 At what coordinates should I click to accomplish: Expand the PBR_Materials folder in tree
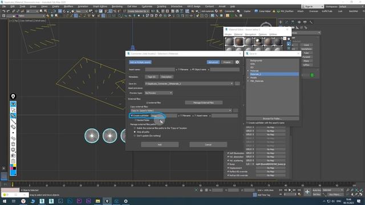248,81
